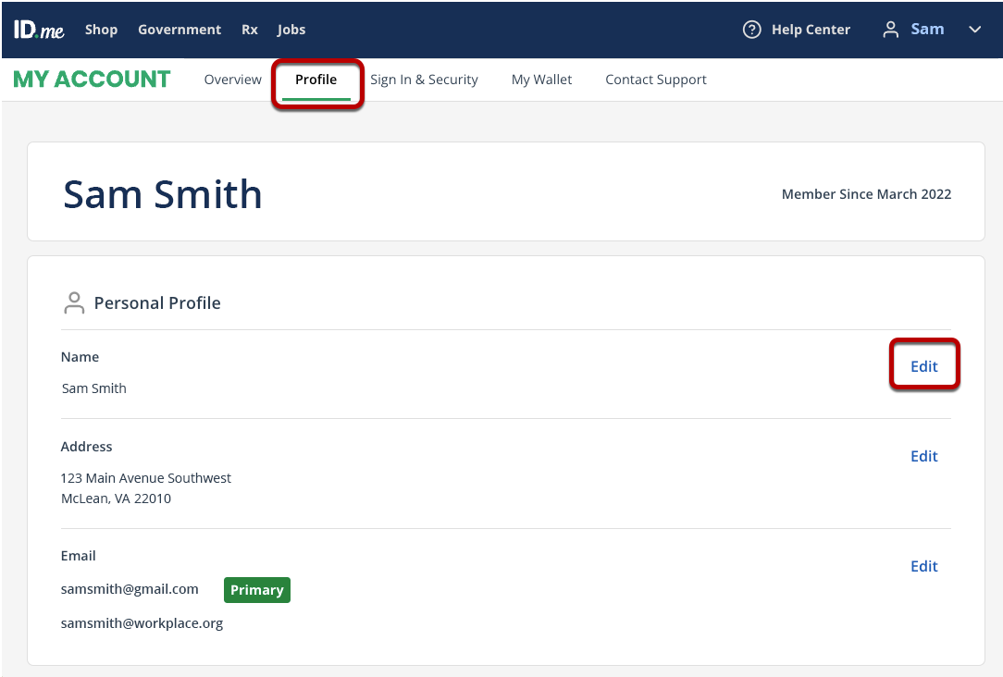Click the Help Center question mark icon
This screenshot has height=677, width=1003.
(751, 30)
